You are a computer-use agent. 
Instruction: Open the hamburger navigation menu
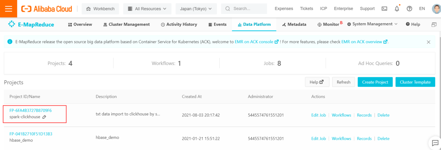[9, 8]
